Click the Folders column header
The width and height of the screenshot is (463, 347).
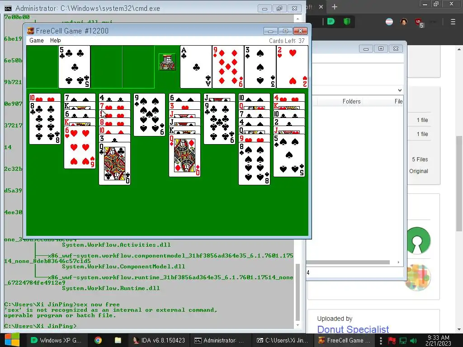coord(351,102)
